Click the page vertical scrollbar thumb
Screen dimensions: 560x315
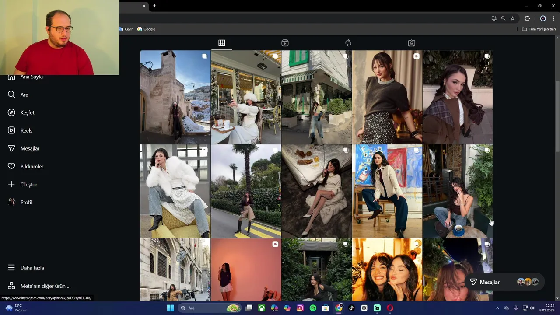coord(557,116)
